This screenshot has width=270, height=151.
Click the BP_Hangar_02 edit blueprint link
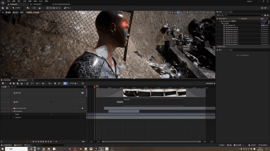coord(264,25)
